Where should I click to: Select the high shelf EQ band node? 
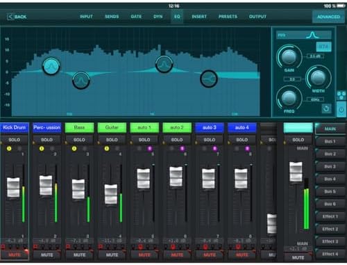point(209,79)
